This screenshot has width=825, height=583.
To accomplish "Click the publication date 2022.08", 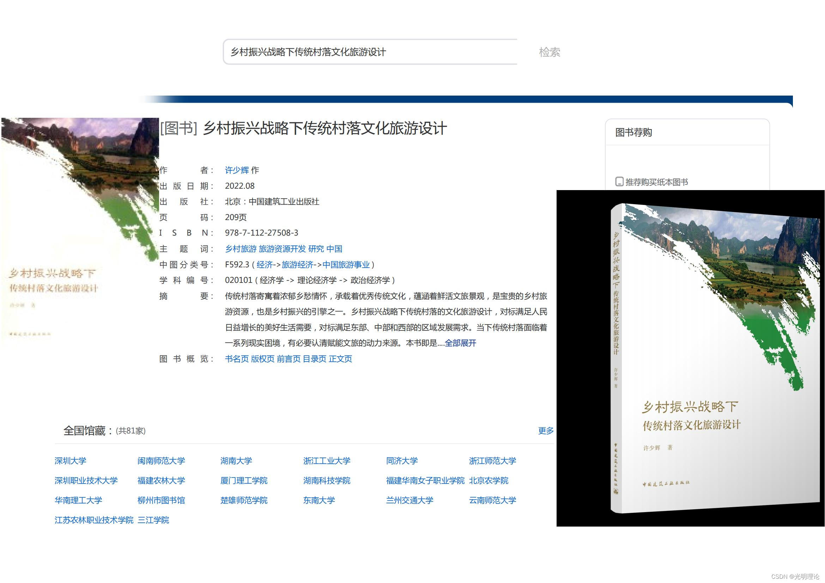I will click(239, 186).
